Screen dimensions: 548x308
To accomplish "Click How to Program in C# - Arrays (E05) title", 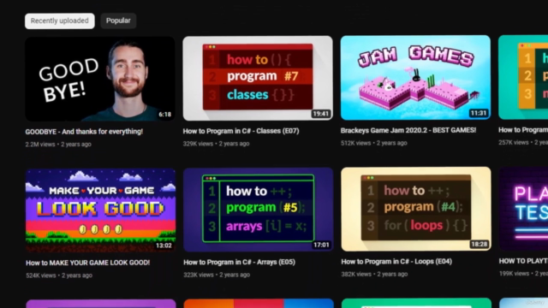I will (x=239, y=262).
